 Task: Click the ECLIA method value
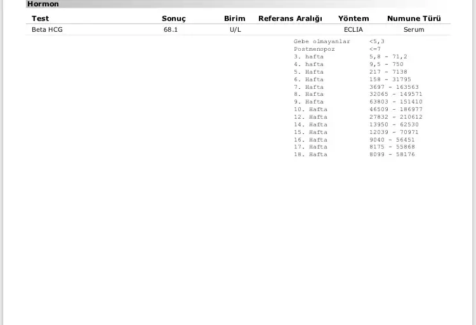354,29
